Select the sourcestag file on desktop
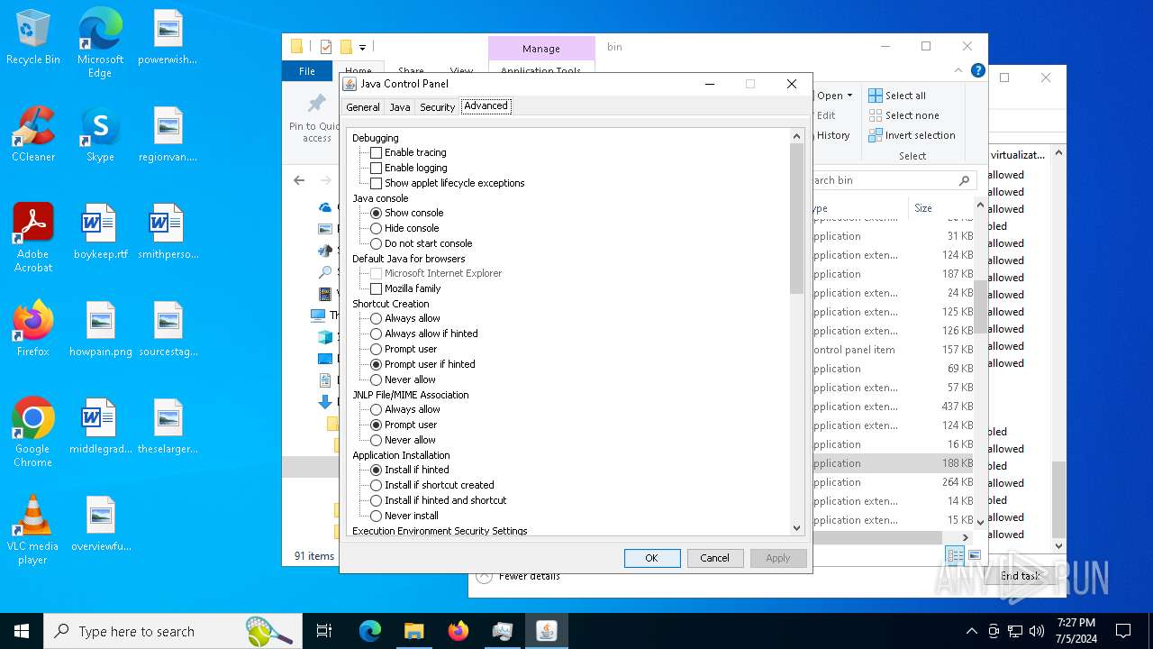 (168, 329)
